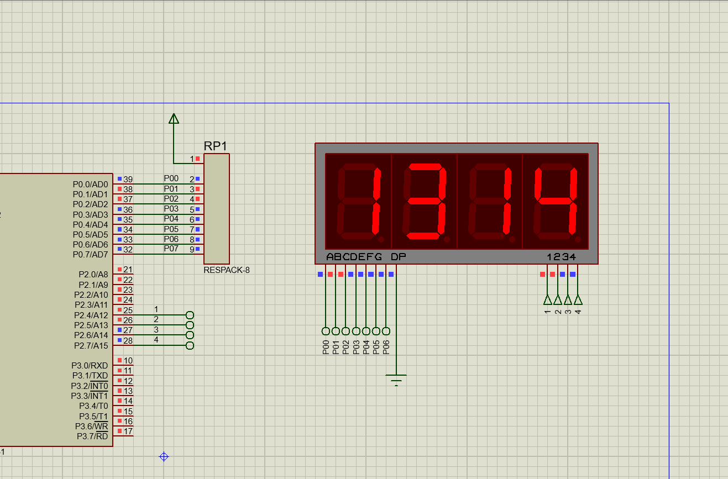The width and height of the screenshot is (728, 479).
Task: Select circle terminal above rotated P01 label
Action: (x=336, y=331)
